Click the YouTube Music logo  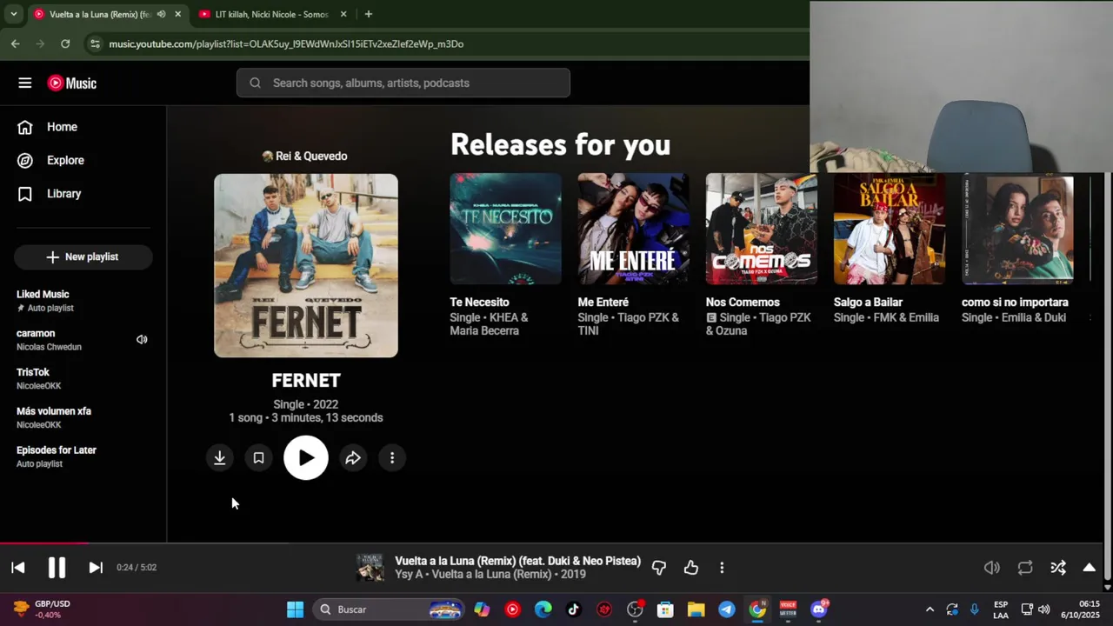click(x=72, y=83)
